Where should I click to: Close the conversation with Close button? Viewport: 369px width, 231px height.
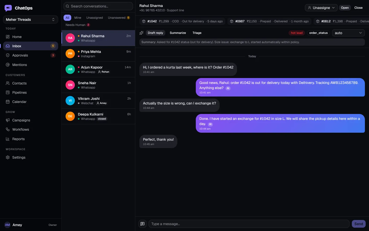point(358,8)
